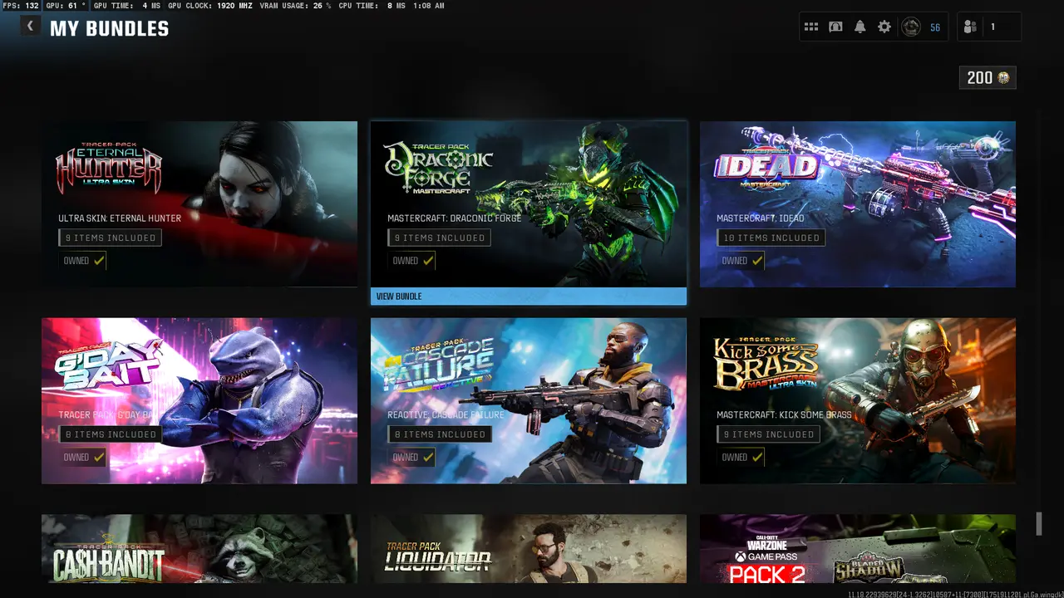This screenshot has width=1064, height=598.
Task: Go back using the arrow beside My Bundles
Action: (x=30, y=26)
